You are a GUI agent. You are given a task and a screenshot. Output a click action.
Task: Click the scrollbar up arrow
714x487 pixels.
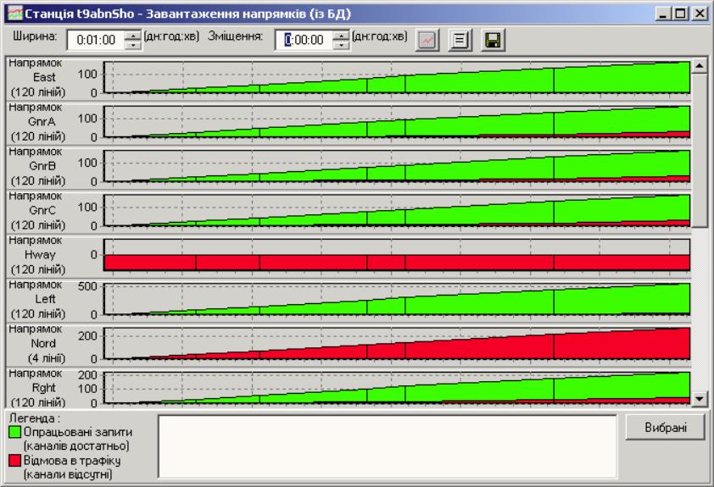699,66
